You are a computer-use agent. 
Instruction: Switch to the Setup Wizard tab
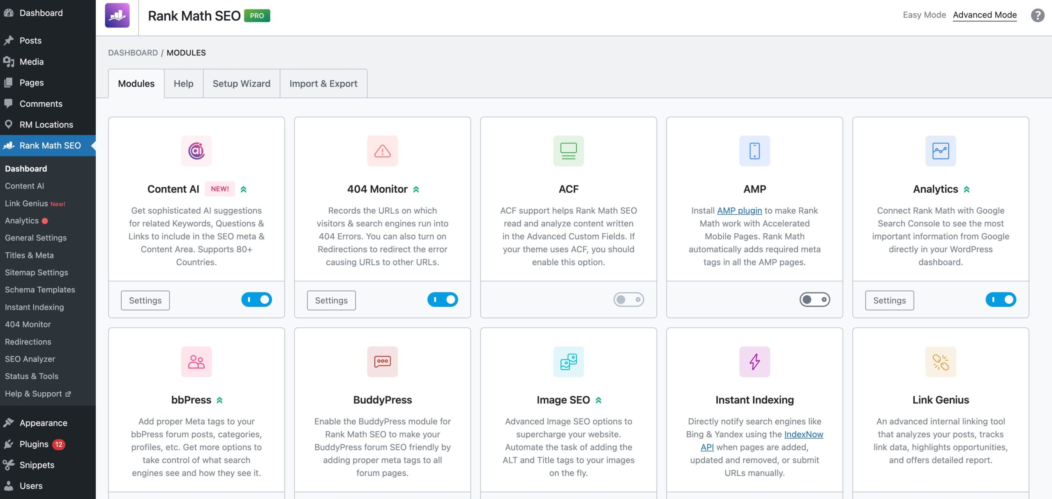(x=242, y=83)
